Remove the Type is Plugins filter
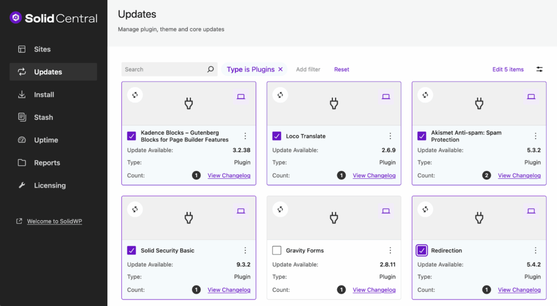 [x=281, y=70]
